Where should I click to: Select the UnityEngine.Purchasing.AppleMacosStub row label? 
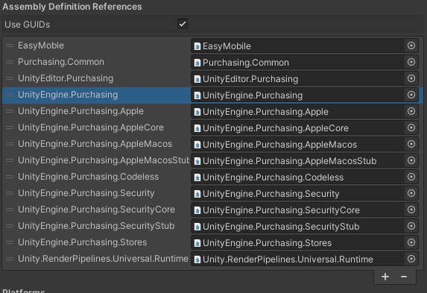click(x=104, y=160)
